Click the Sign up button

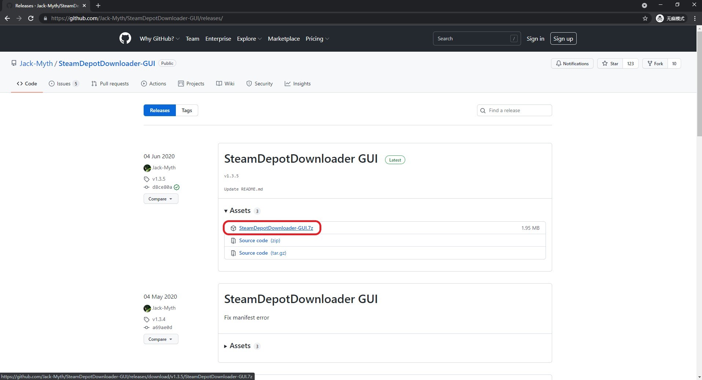[563, 38]
